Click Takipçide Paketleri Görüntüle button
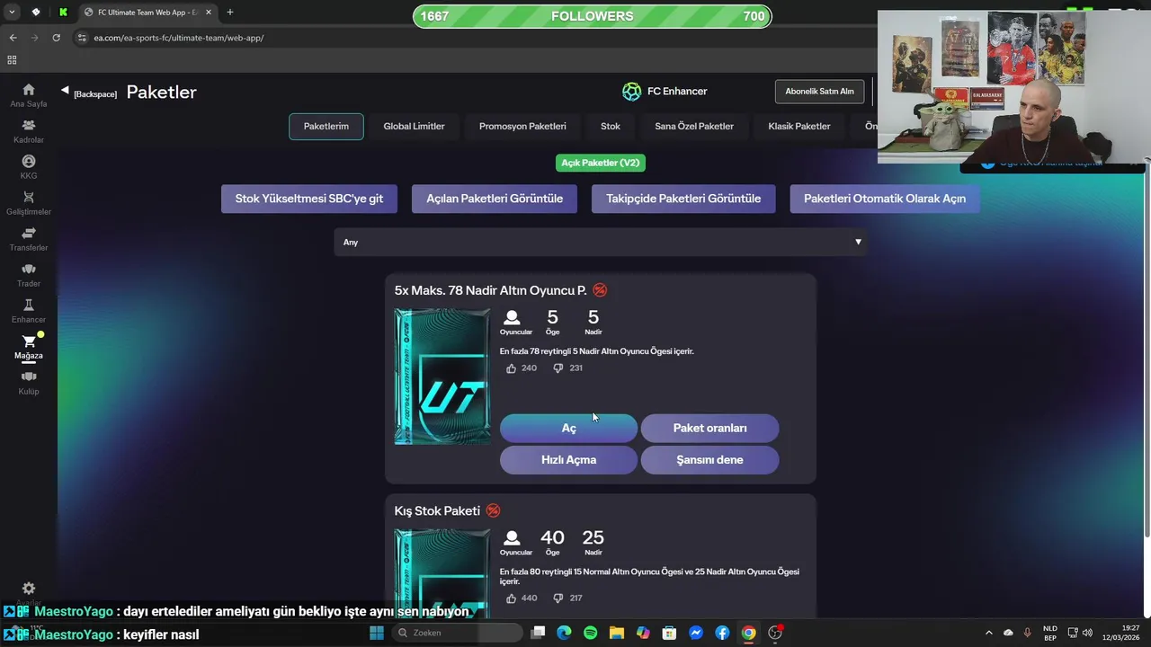Screen dimensions: 1151x647 tap(683, 199)
